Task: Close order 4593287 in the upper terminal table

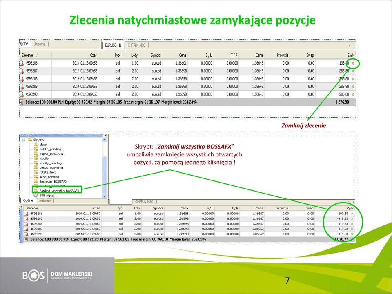Action: (353, 71)
